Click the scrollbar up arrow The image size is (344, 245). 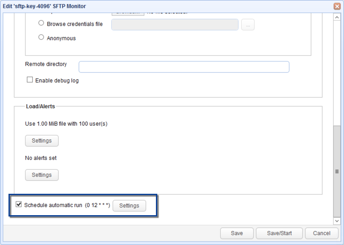tap(337, 17)
